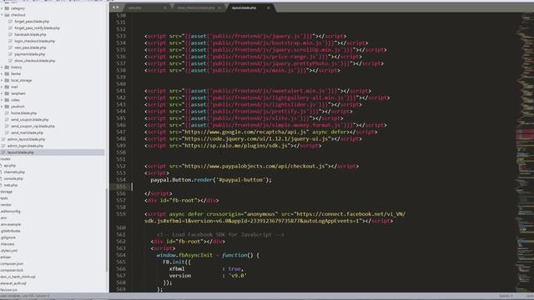Screen dimensions: 534x300
Task: Open .env.example file in sidebar
Action: point(11,224)
